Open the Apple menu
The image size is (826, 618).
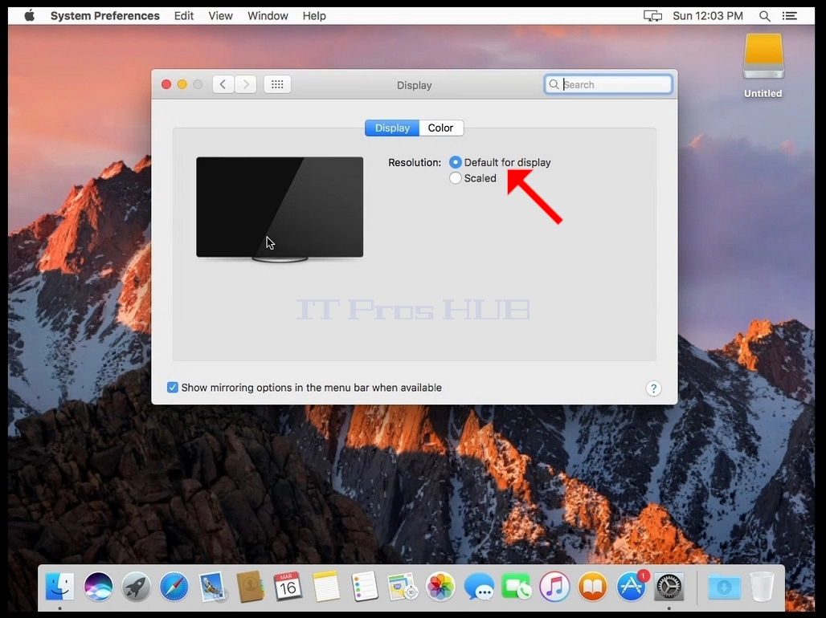[x=30, y=16]
